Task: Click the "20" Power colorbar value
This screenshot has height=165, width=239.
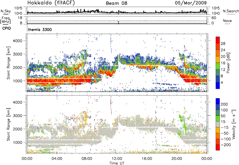Action: (223, 57)
